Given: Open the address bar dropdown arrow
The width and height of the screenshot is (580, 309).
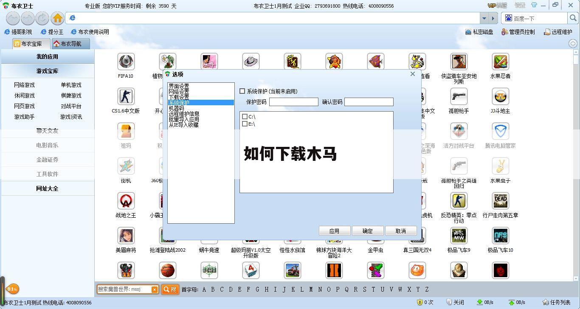Looking at the screenshot, I should click(x=484, y=18).
